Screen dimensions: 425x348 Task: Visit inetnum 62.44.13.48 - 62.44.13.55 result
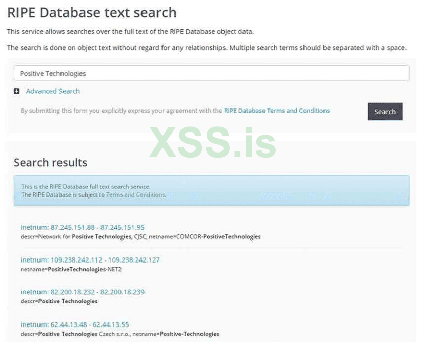(x=75, y=324)
